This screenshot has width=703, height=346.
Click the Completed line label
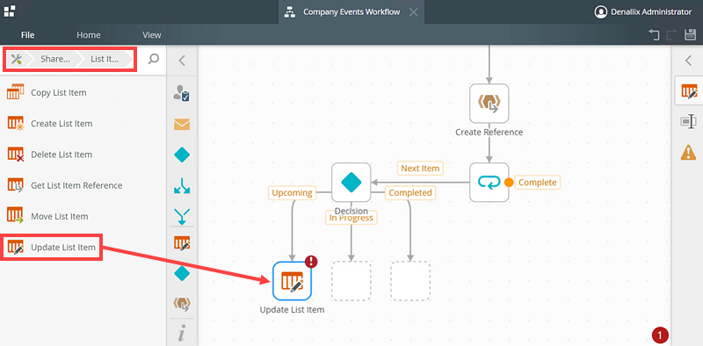coord(410,192)
